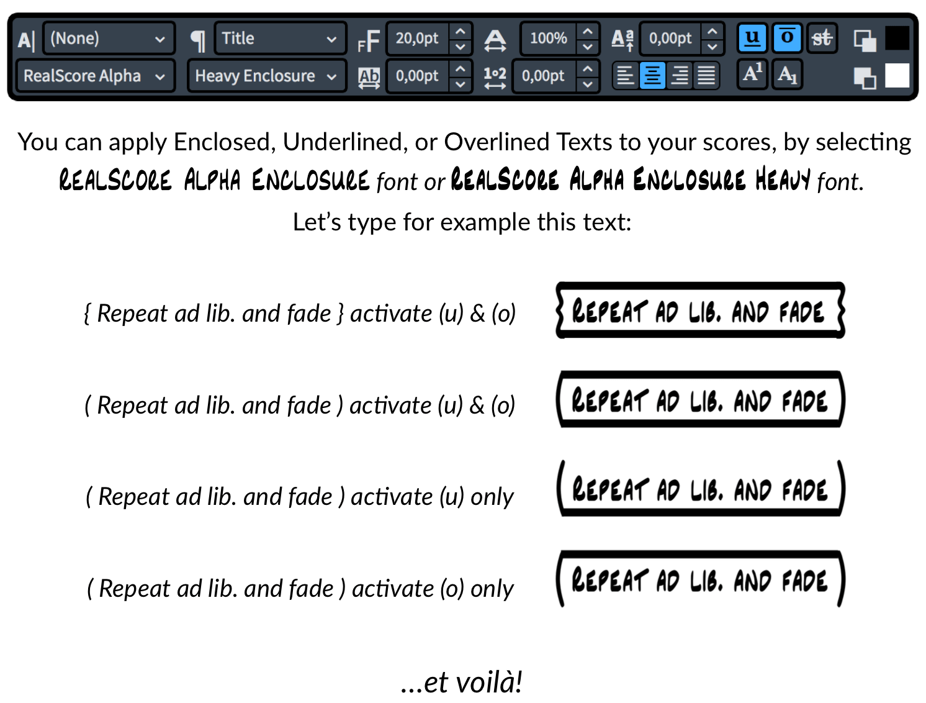Screen dimensions: 926x703
Task: Align text right
Action: [680, 76]
